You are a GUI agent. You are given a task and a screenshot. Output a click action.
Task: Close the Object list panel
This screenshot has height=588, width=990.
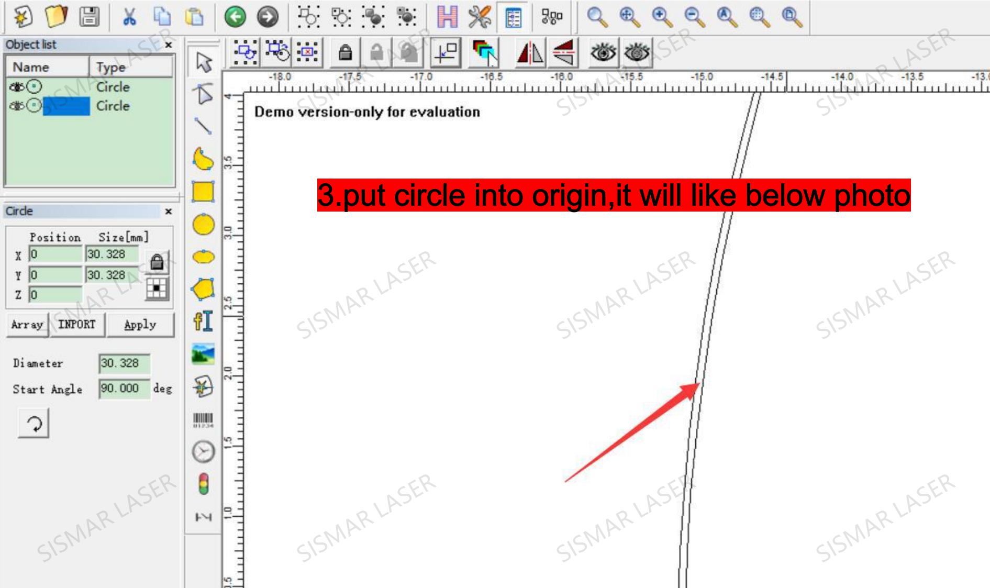tap(169, 45)
